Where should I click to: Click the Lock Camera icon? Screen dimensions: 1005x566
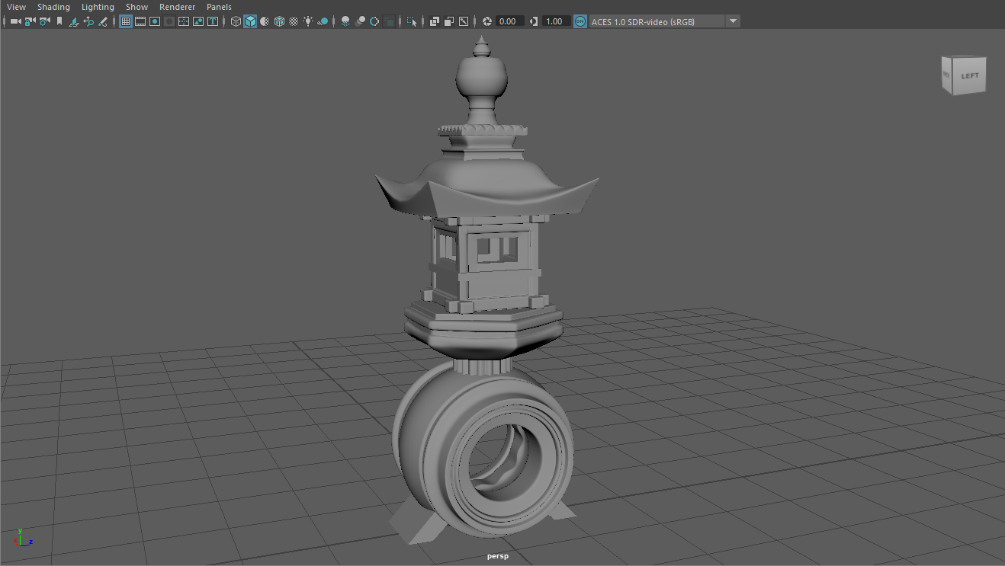30,21
